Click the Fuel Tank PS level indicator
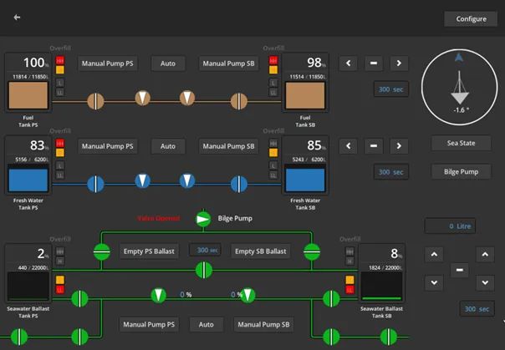505x350 pixels. point(28,95)
